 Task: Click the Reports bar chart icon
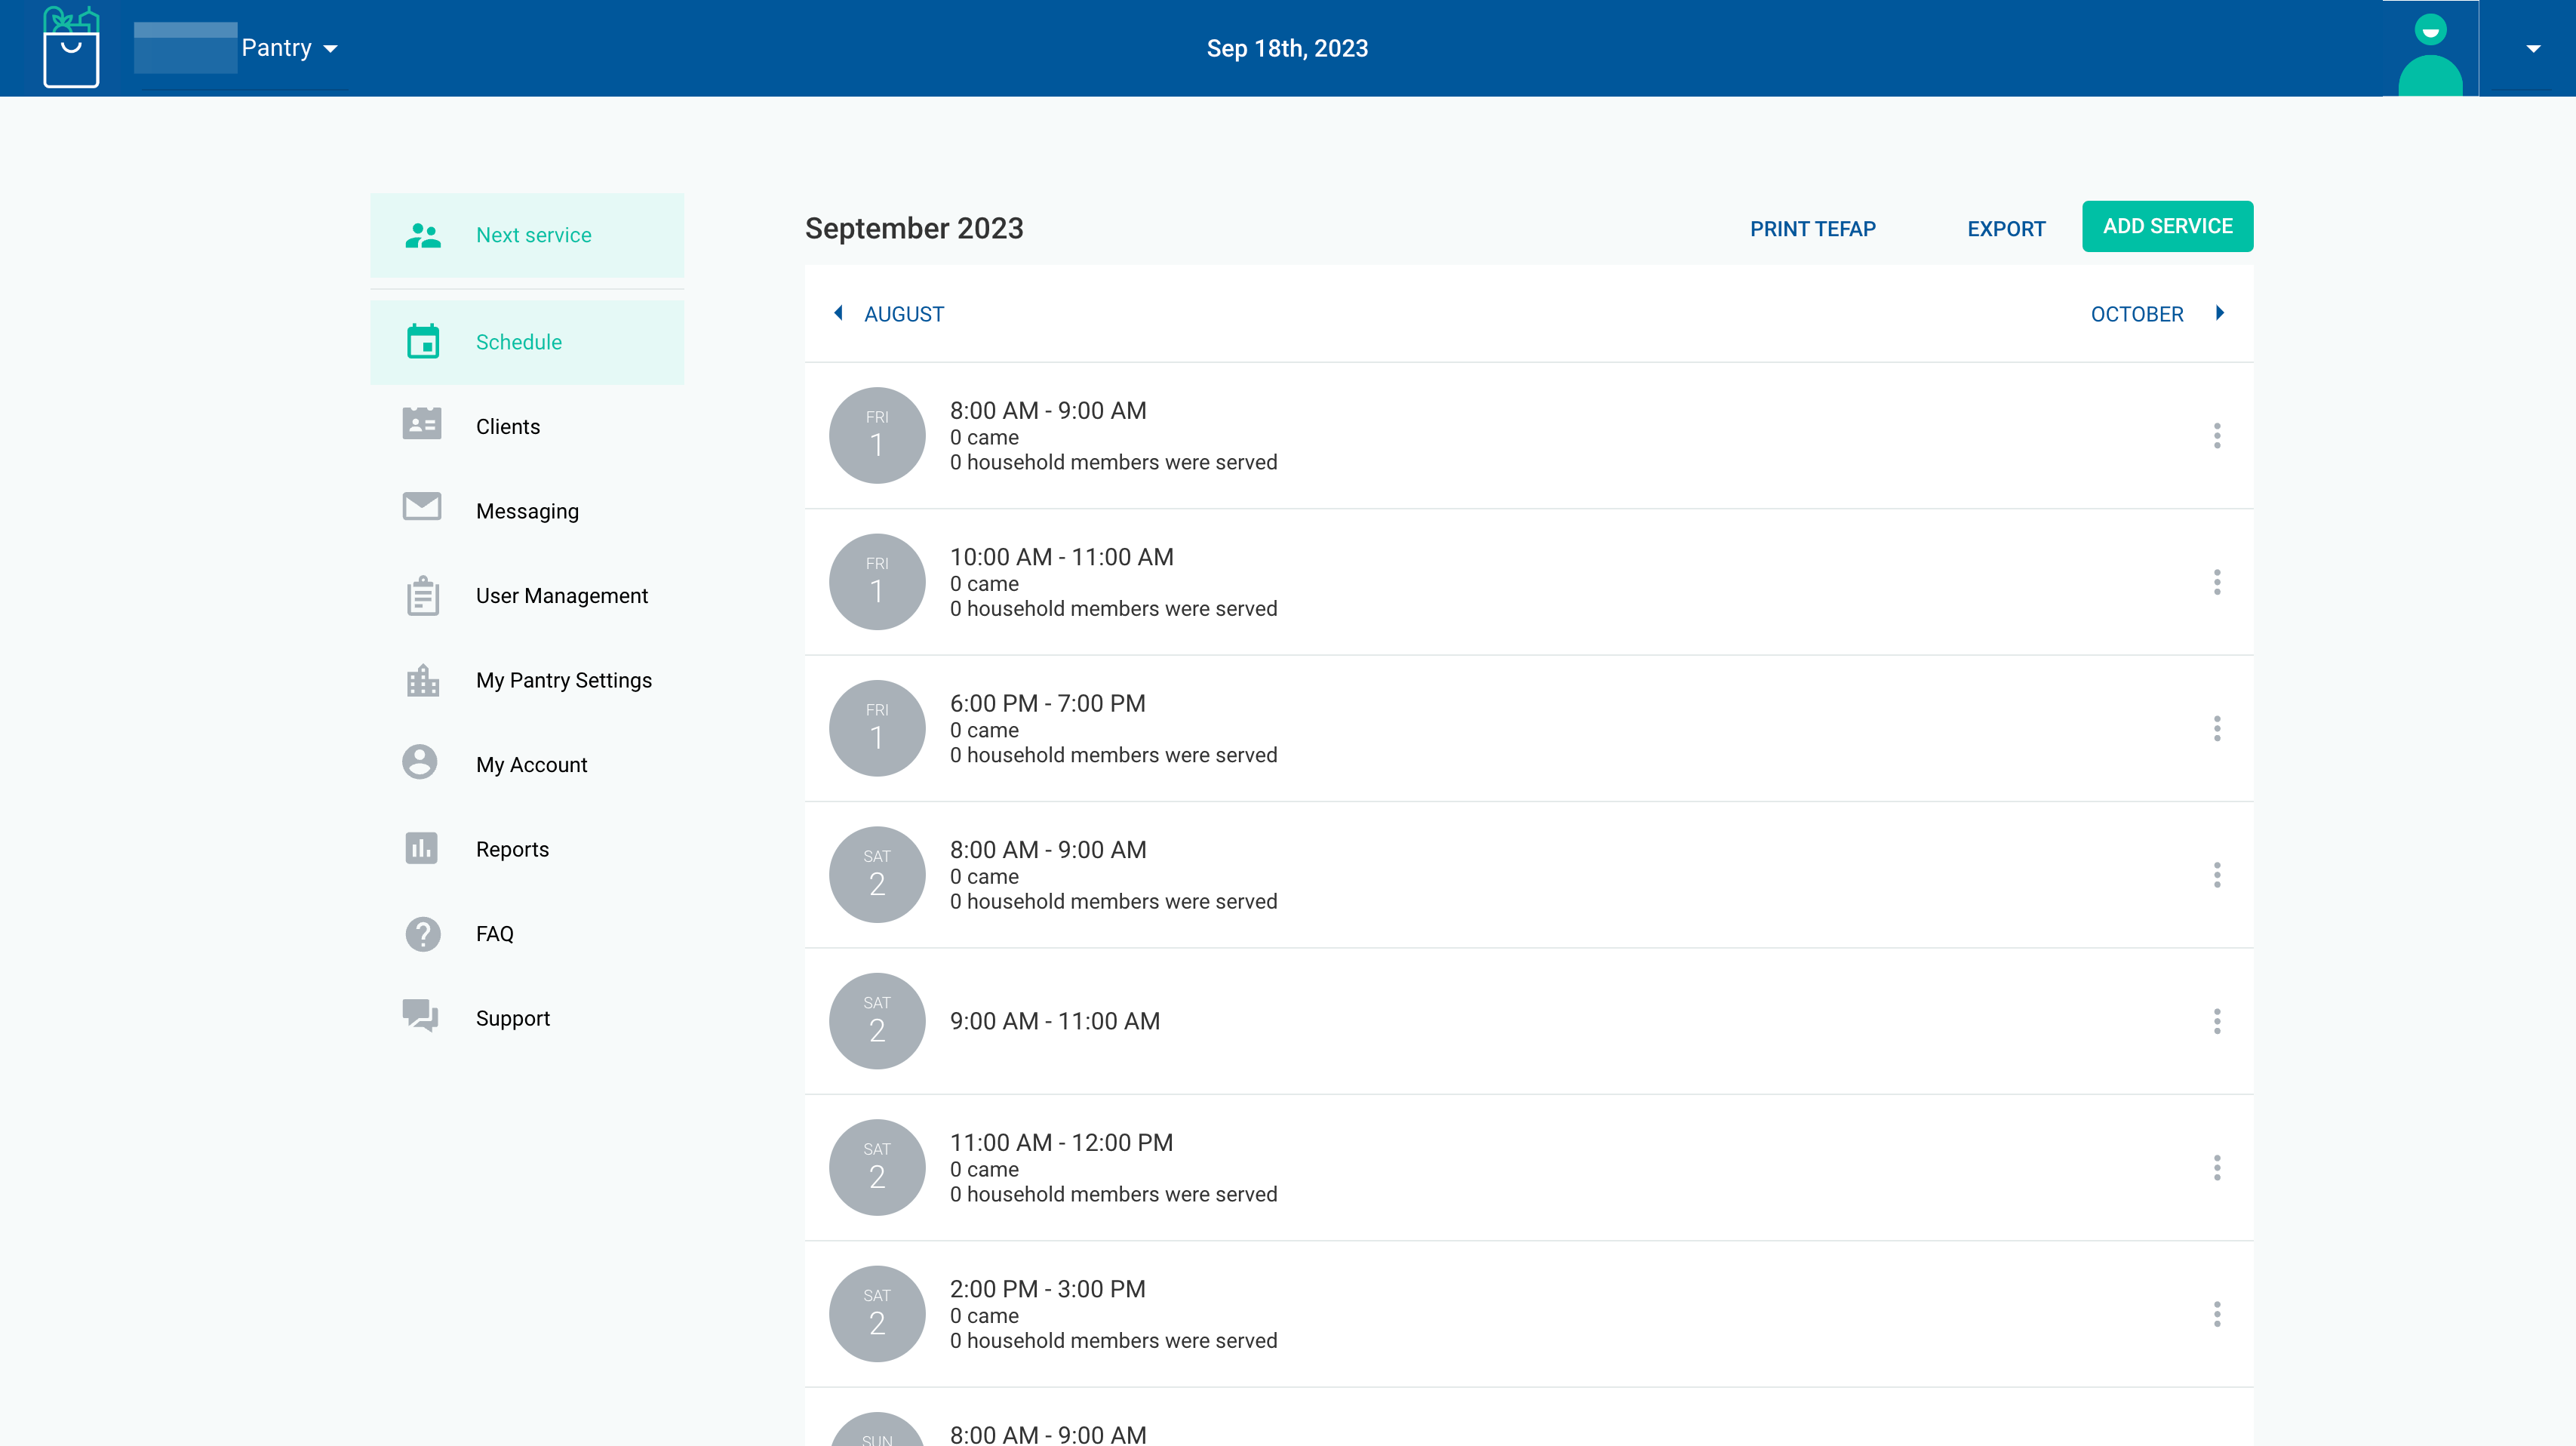click(421, 848)
